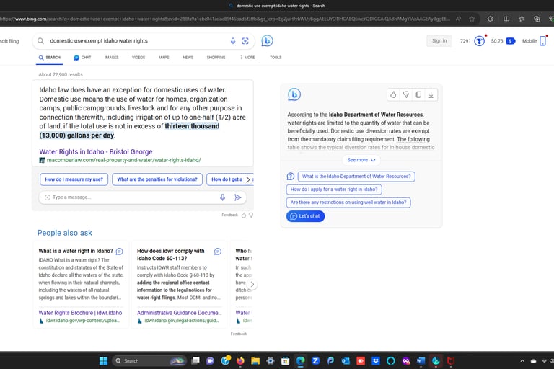Screen dimensions: 554x369
Task: Switch to the Chat tab
Action: 82,57
